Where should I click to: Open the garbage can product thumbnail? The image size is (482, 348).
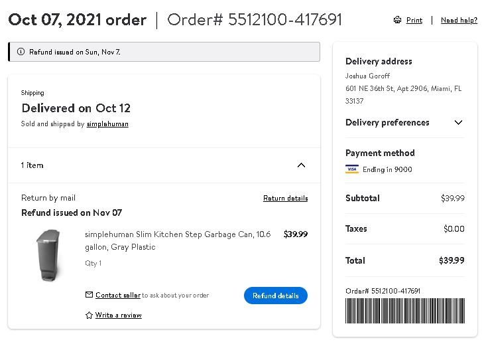click(49, 255)
